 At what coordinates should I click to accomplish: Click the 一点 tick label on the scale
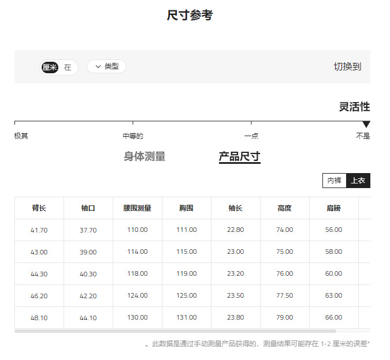(251, 136)
